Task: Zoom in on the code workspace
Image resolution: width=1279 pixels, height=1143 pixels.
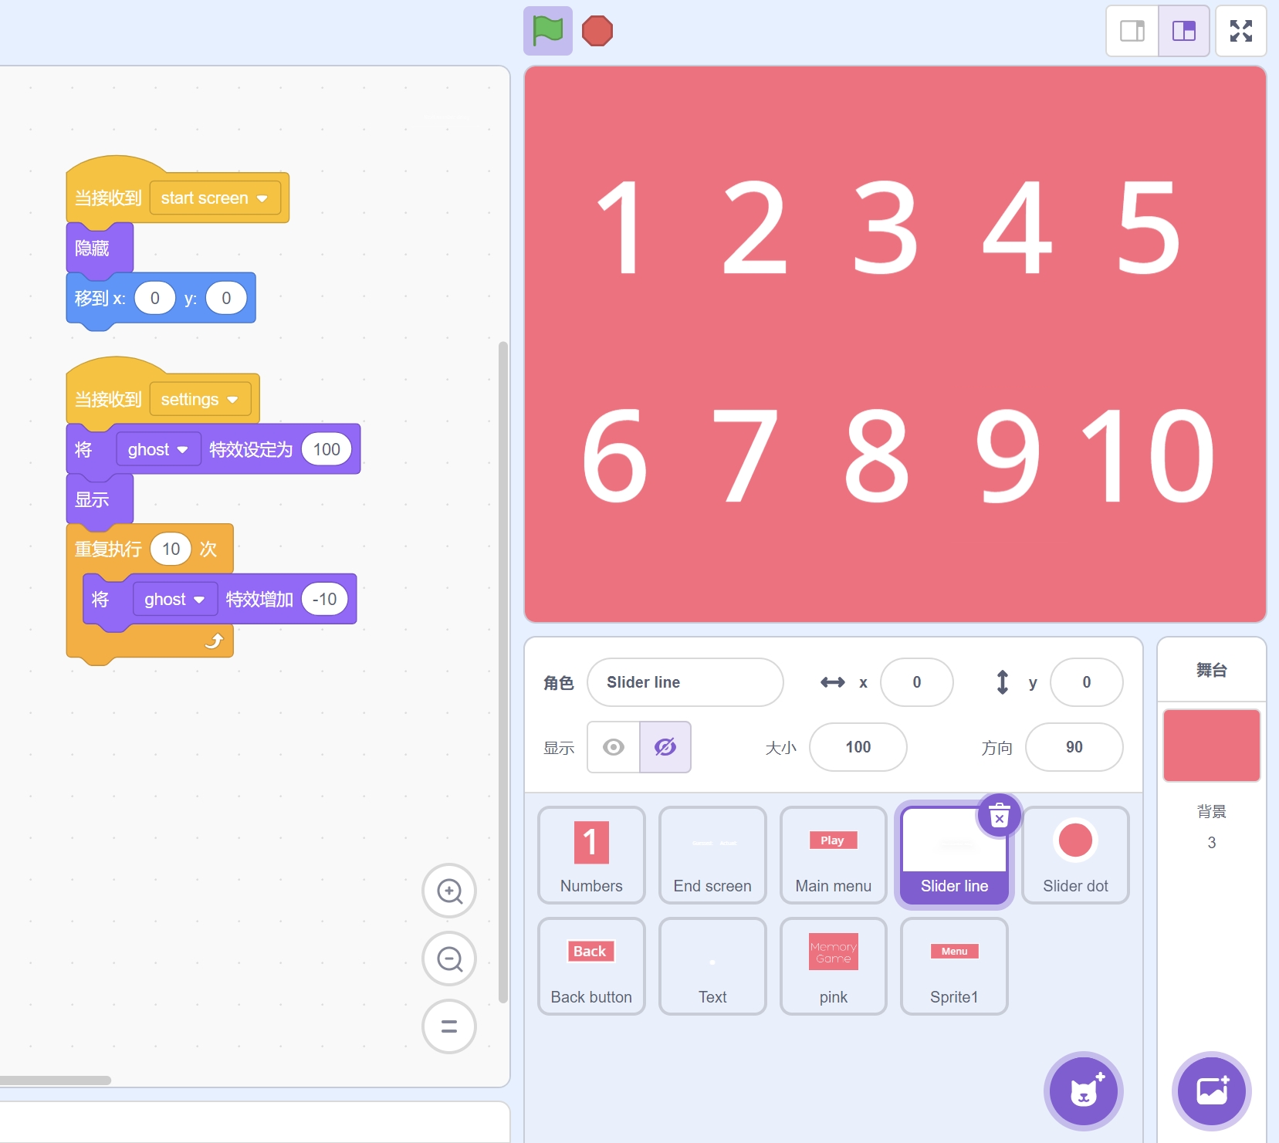Action: [449, 891]
